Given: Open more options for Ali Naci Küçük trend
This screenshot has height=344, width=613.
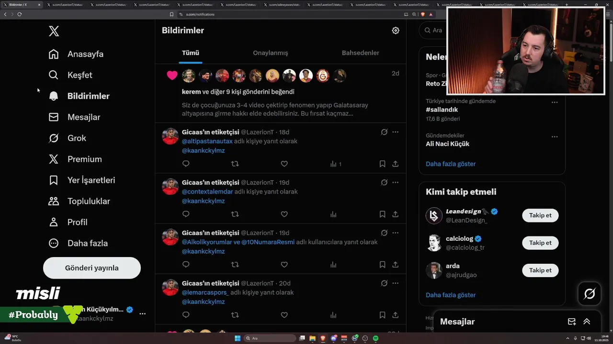Looking at the screenshot, I should pyautogui.click(x=555, y=137).
